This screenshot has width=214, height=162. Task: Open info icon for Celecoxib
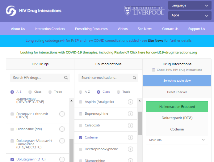pyautogui.click(x=131, y=126)
